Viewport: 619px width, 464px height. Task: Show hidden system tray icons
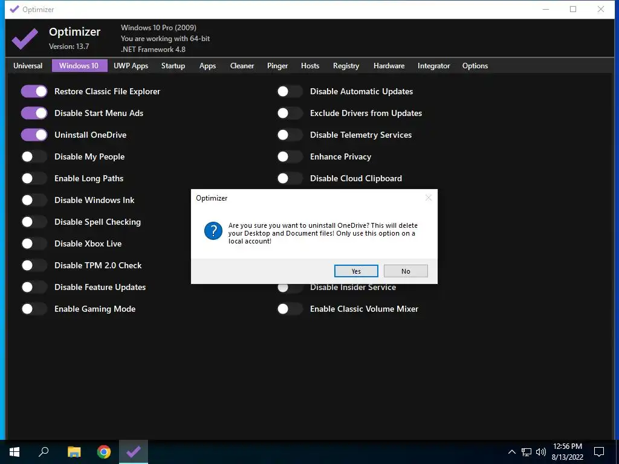click(x=511, y=452)
